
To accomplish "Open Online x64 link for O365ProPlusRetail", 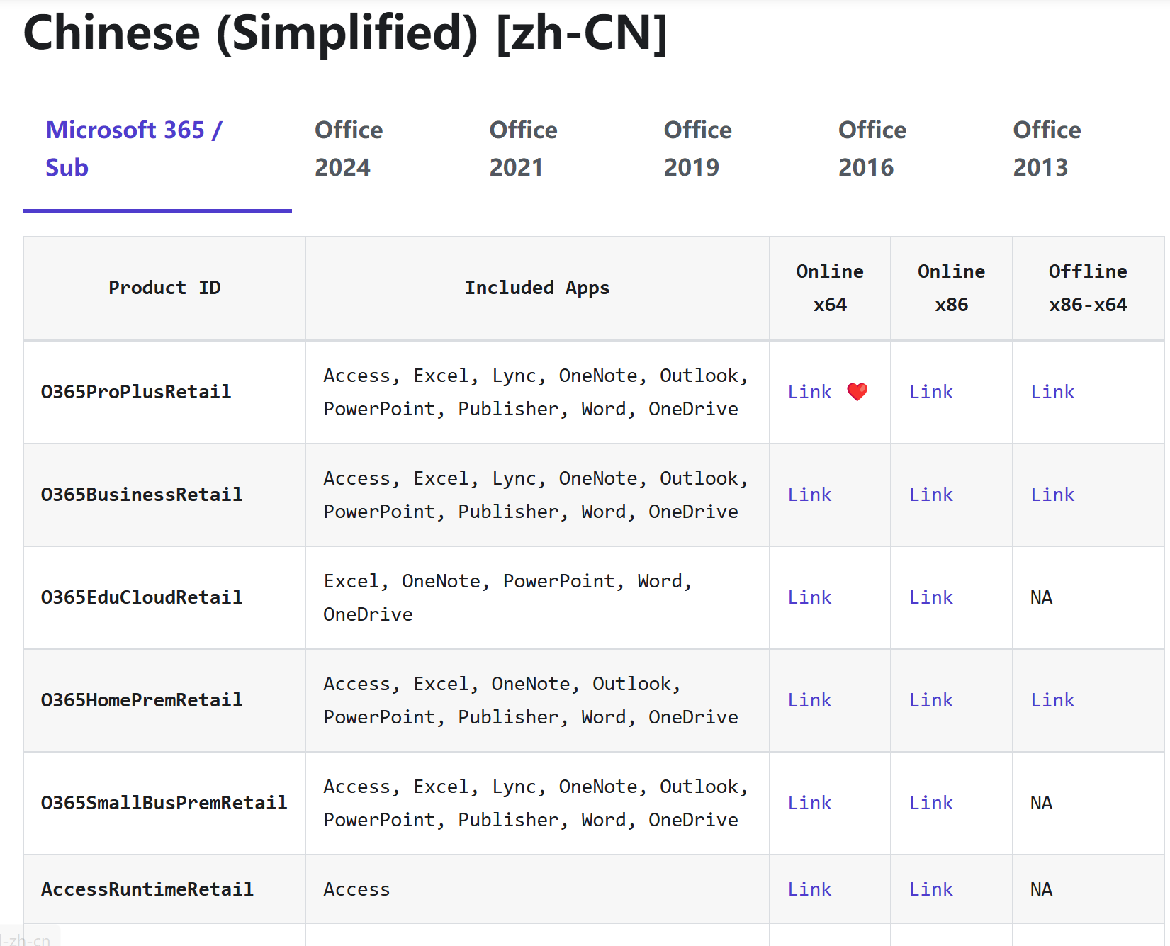I will click(x=809, y=392).
